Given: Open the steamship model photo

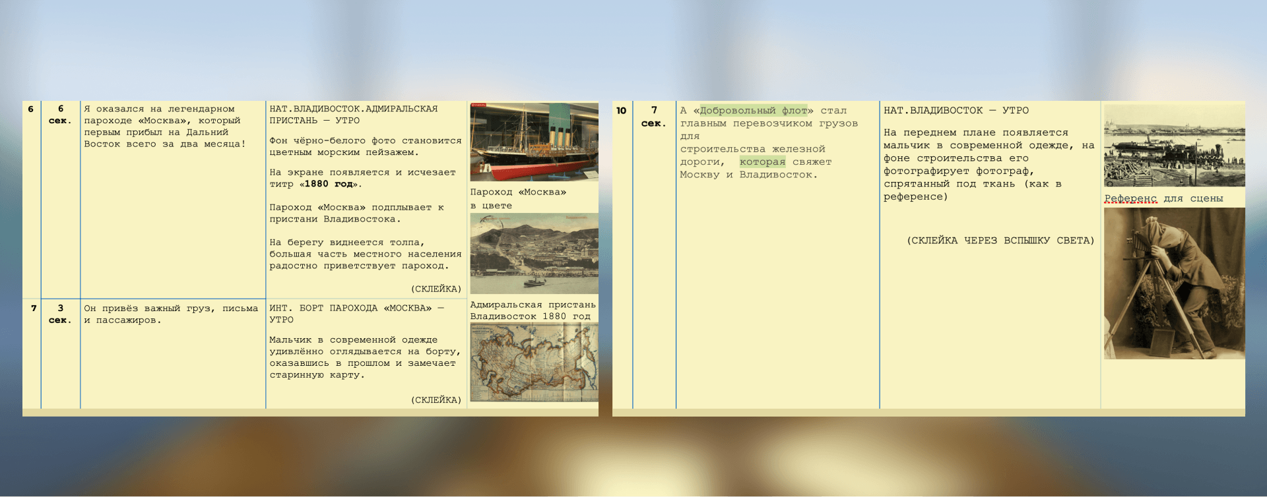Looking at the screenshot, I should pos(534,142).
